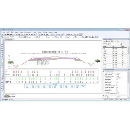This screenshot has height=130, width=130.
Task: Open the Style menu
Action: [8, 32]
